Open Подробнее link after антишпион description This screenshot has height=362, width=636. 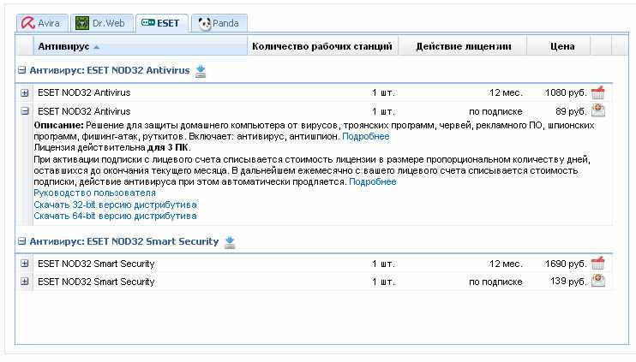point(365,136)
